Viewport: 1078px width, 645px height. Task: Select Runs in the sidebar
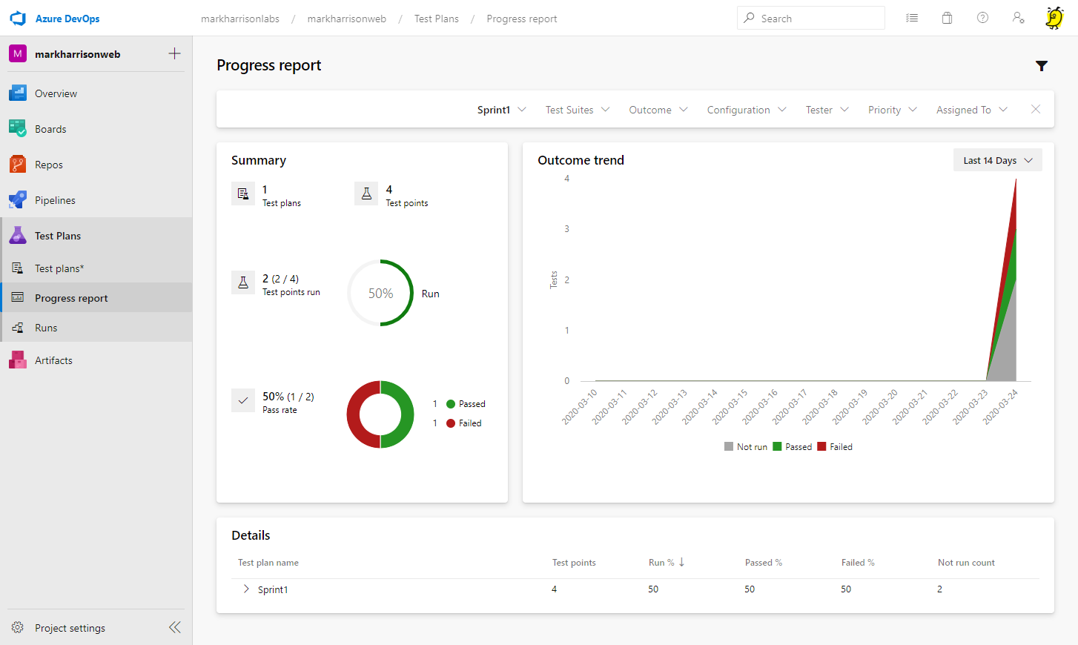click(46, 328)
